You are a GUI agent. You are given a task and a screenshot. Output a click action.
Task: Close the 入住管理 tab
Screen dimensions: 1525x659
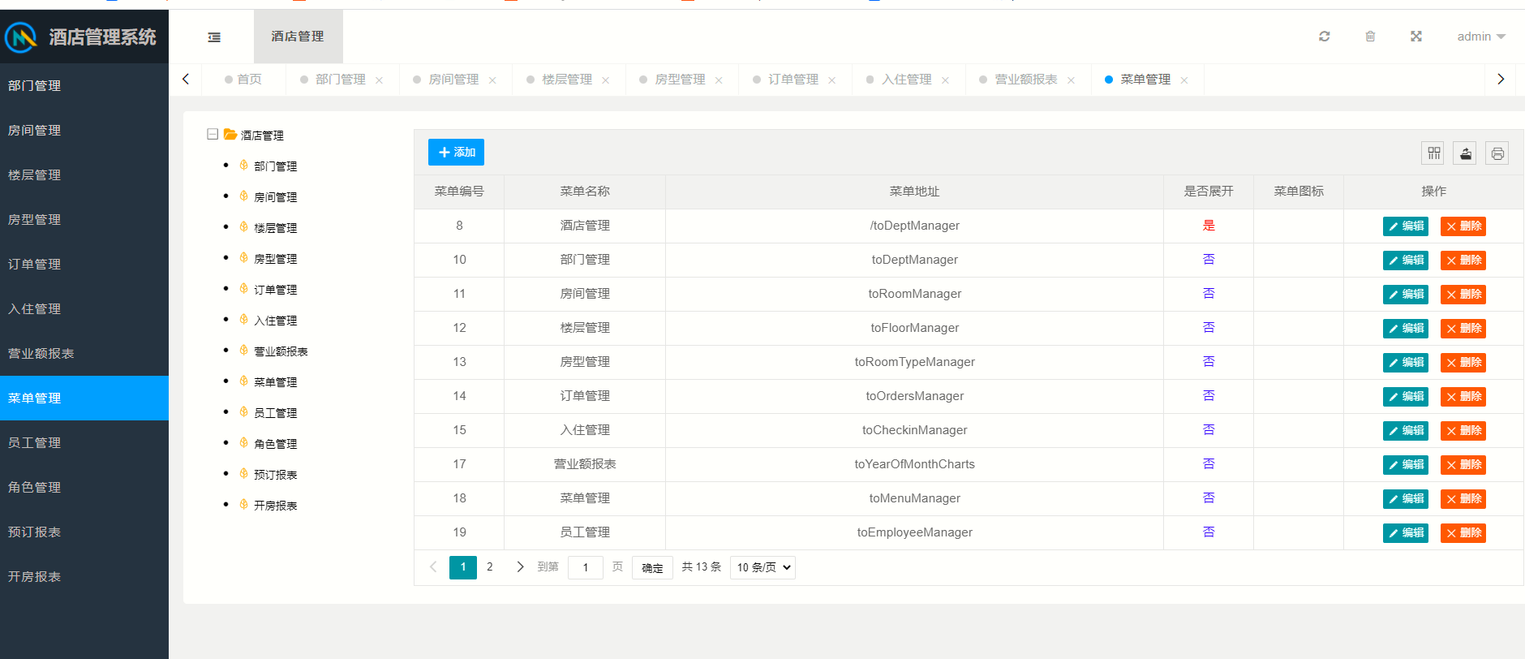(x=945, y=80)
